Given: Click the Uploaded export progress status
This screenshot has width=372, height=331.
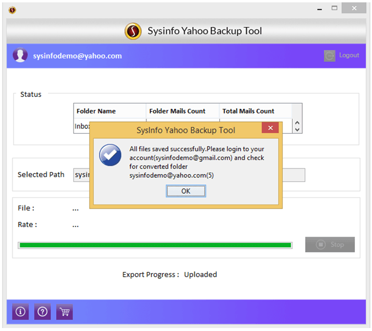Looking at the screenshot, I should click(200, 274).
